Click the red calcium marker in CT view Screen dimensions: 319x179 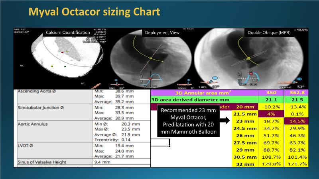[x=62, y=52]
